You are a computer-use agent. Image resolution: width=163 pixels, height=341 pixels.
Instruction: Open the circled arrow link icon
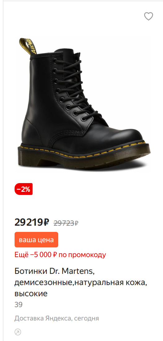pyautogui.click(x=18, y=332)
